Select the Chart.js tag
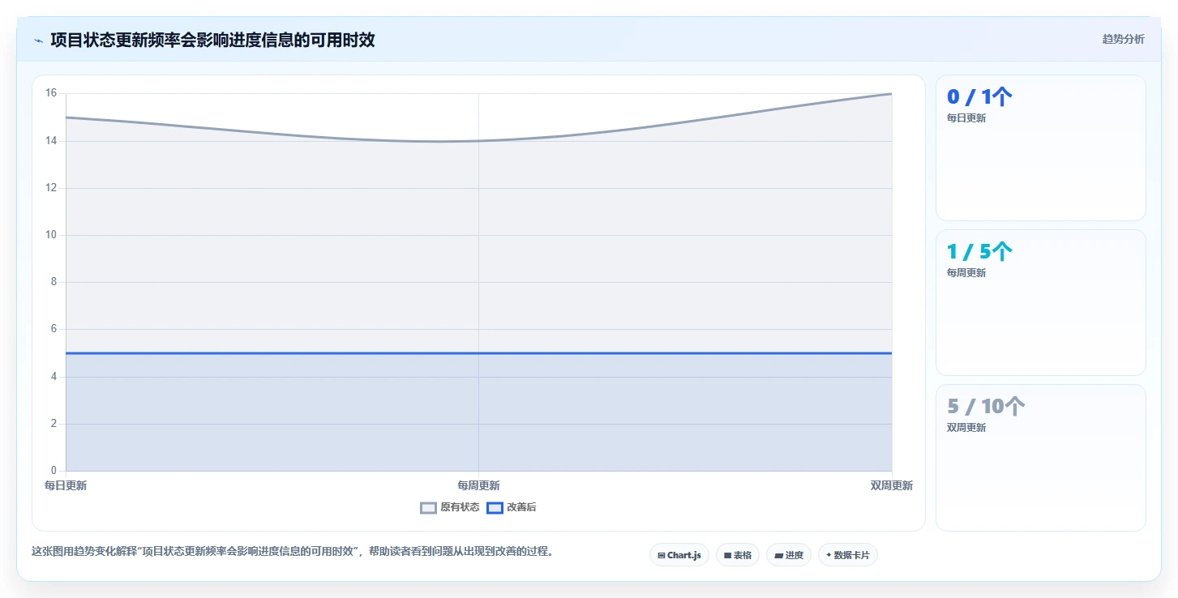Image resolution: width=1178 pixels, height=598 pixels. click(679, 555)
